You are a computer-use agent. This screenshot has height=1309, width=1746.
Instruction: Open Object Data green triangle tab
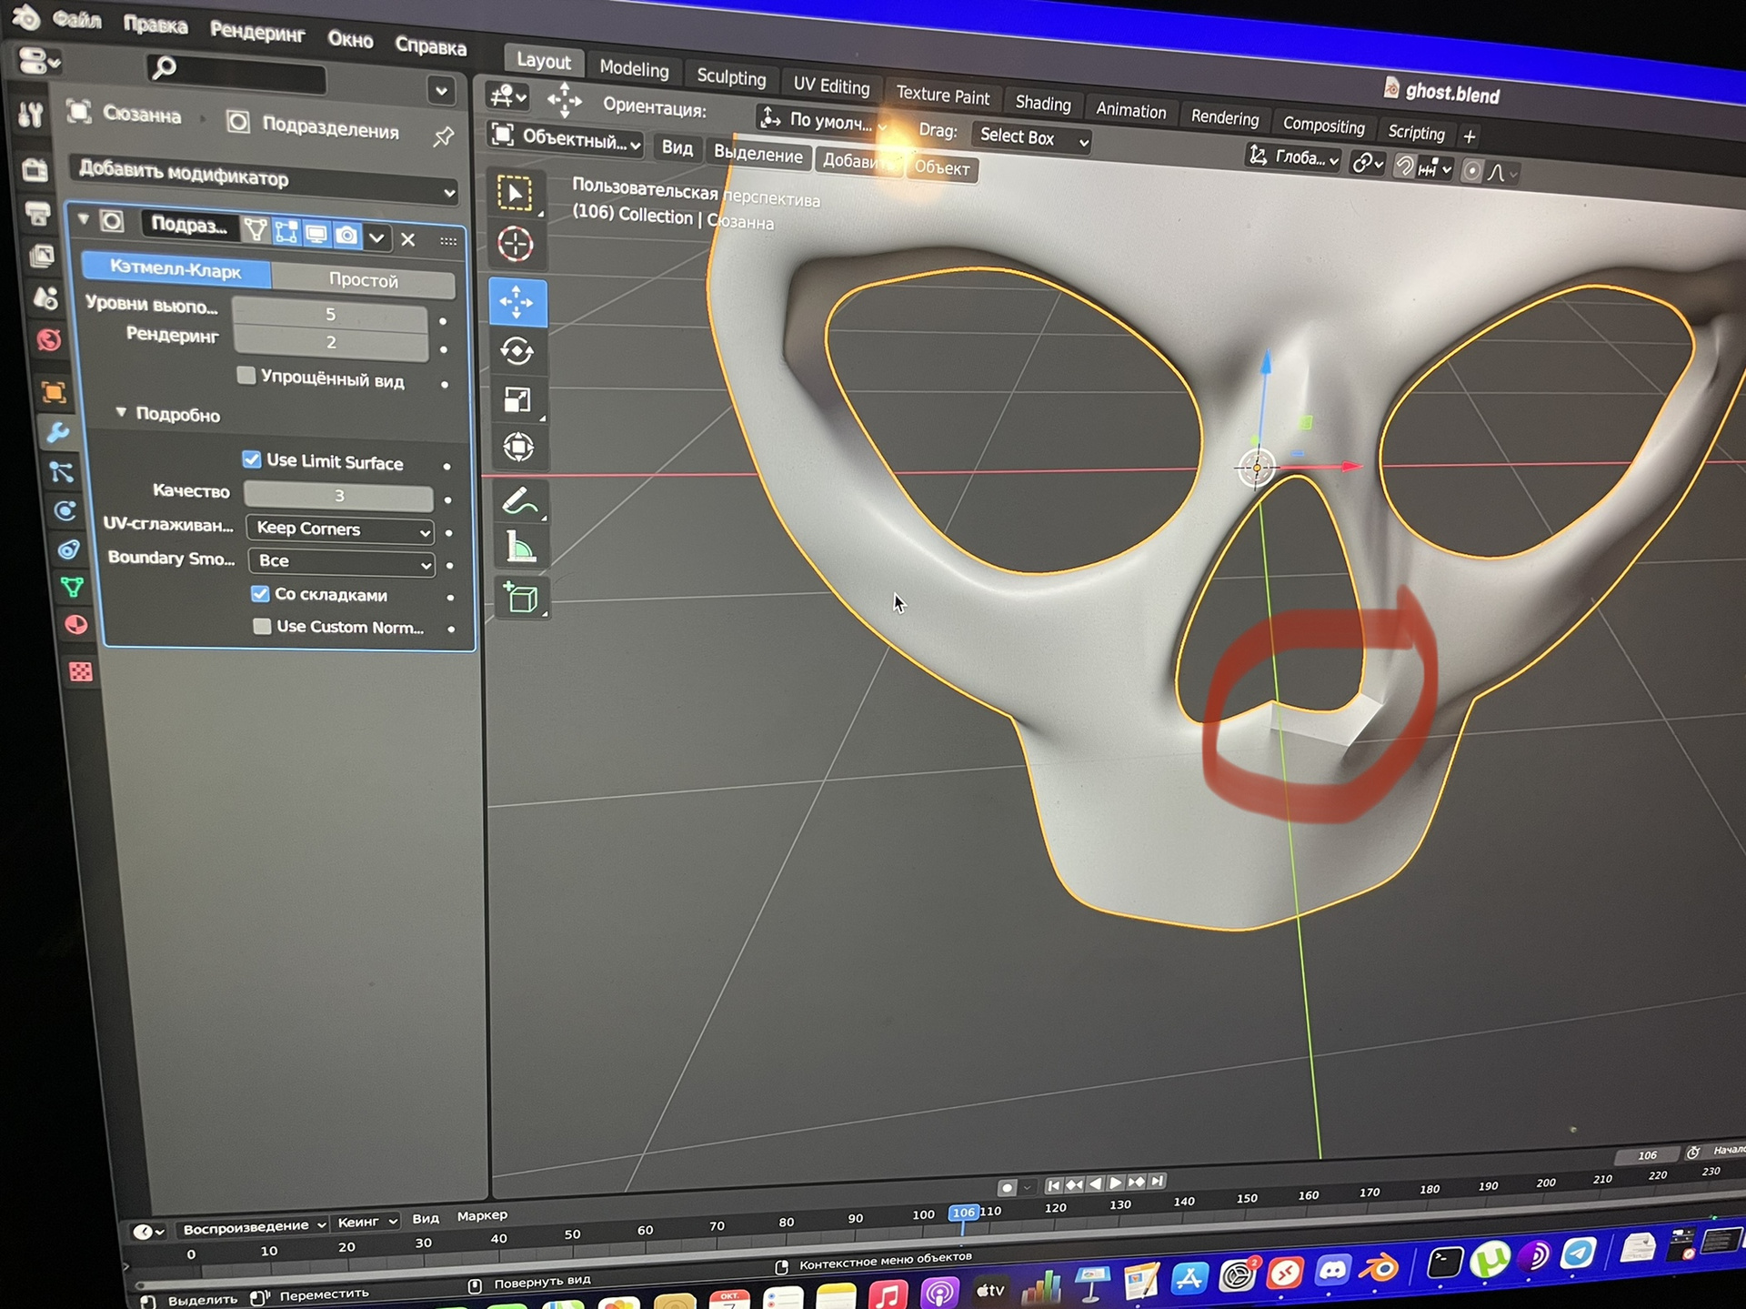pos(72,588)
